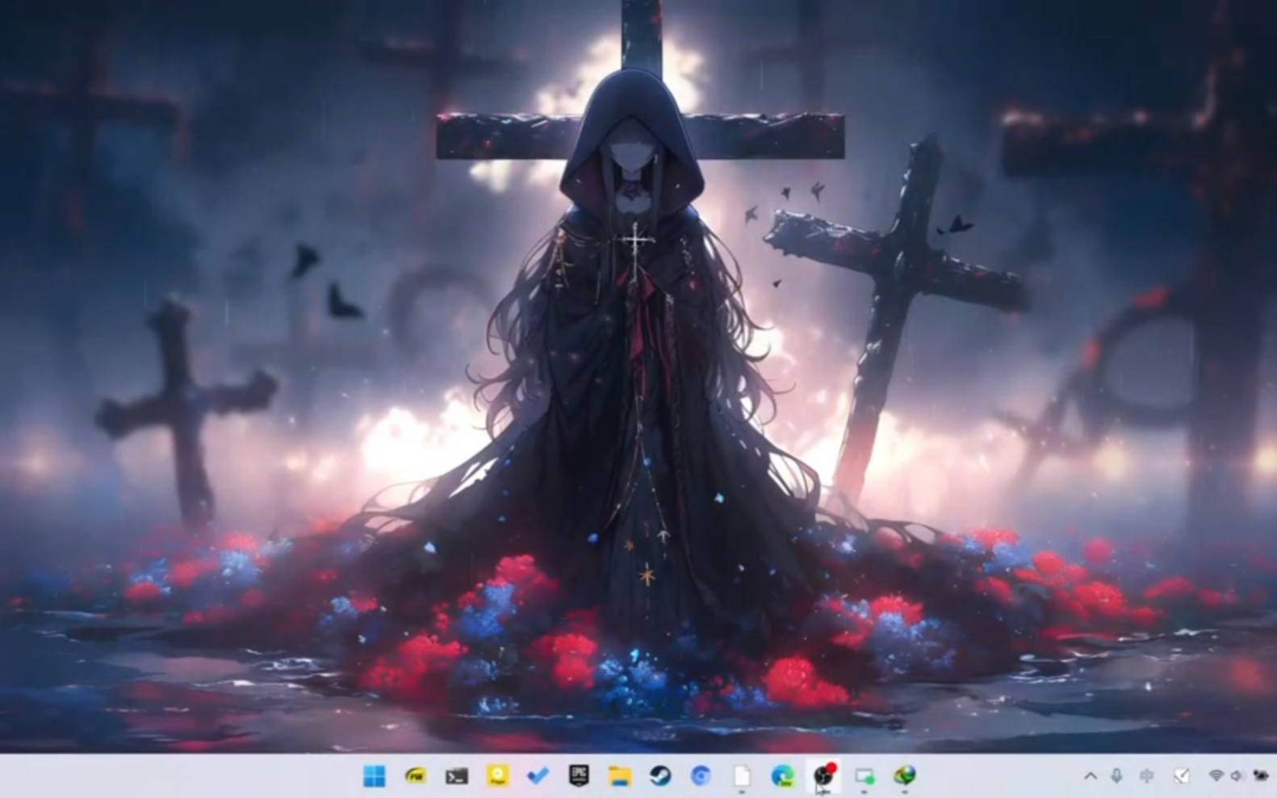
Task: Open the Windows Start menu
Action: 374,776
